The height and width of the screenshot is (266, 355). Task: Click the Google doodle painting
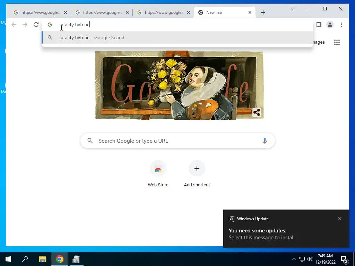tap(179, 85)
